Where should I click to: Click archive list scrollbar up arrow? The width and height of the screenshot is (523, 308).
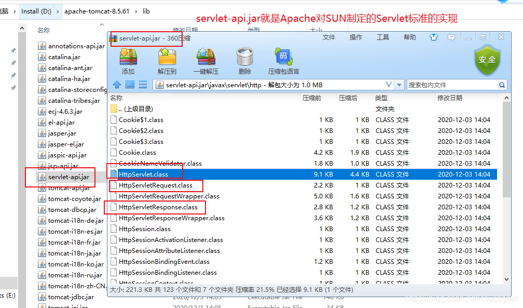506,98
